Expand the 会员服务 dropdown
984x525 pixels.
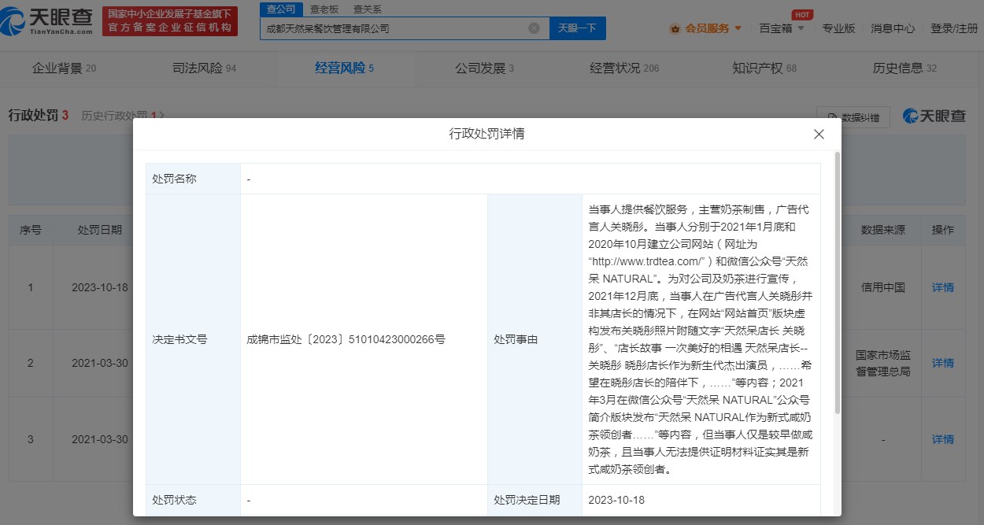click(738, 28)
